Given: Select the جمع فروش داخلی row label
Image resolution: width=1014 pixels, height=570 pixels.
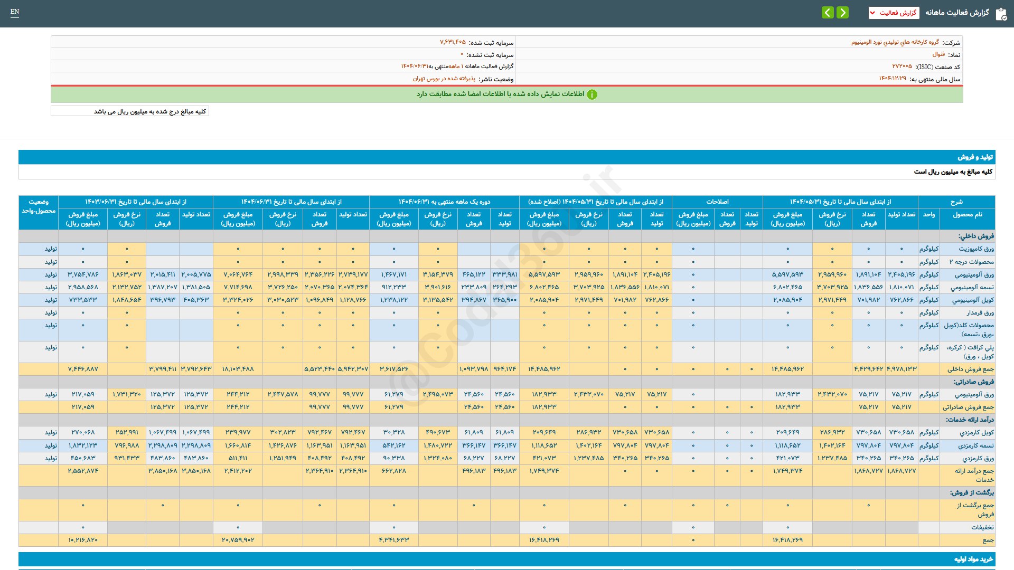Looking at the screenshot, I should (970, 369).
